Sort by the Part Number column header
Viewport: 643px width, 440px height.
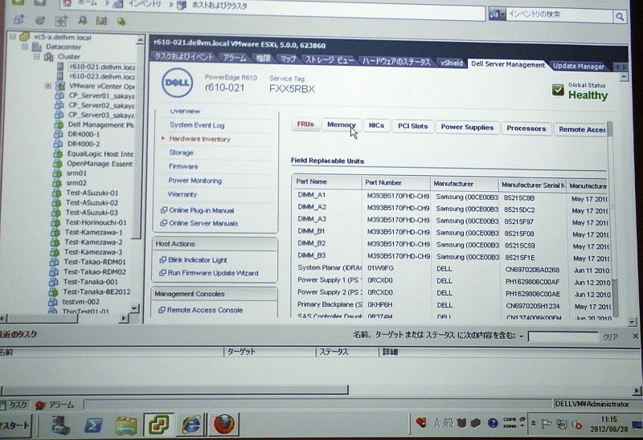396,183
